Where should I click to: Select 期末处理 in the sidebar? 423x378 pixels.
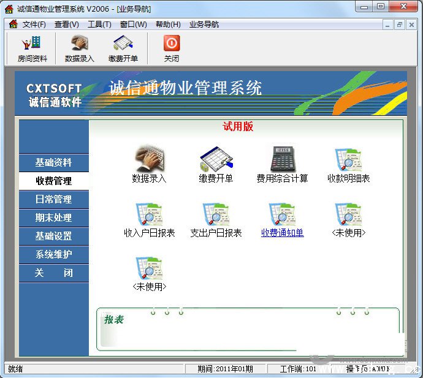point(54,218)
